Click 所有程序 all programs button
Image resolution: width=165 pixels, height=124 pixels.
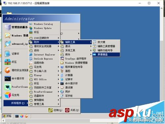point(16,103)
